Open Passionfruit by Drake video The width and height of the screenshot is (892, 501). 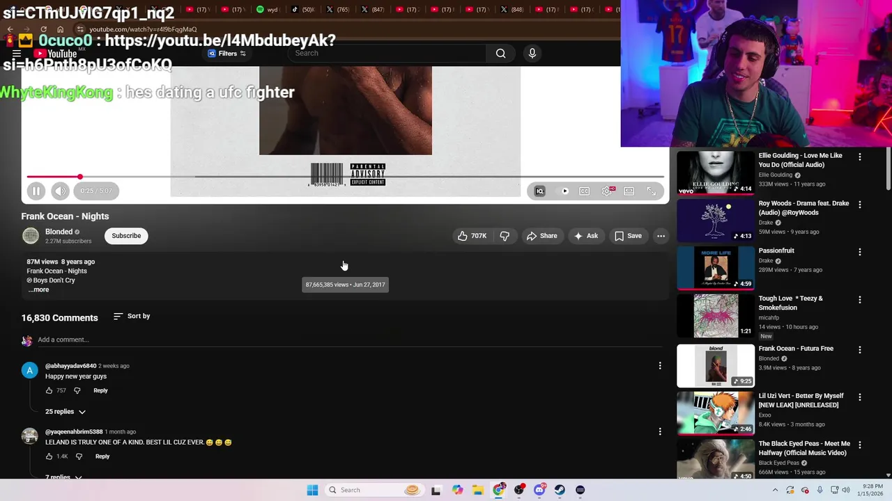click(716, 267)
